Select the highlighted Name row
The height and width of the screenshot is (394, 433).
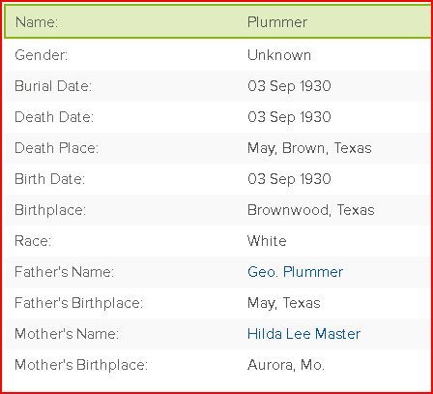pyautogui.click(x=217, y=21)
